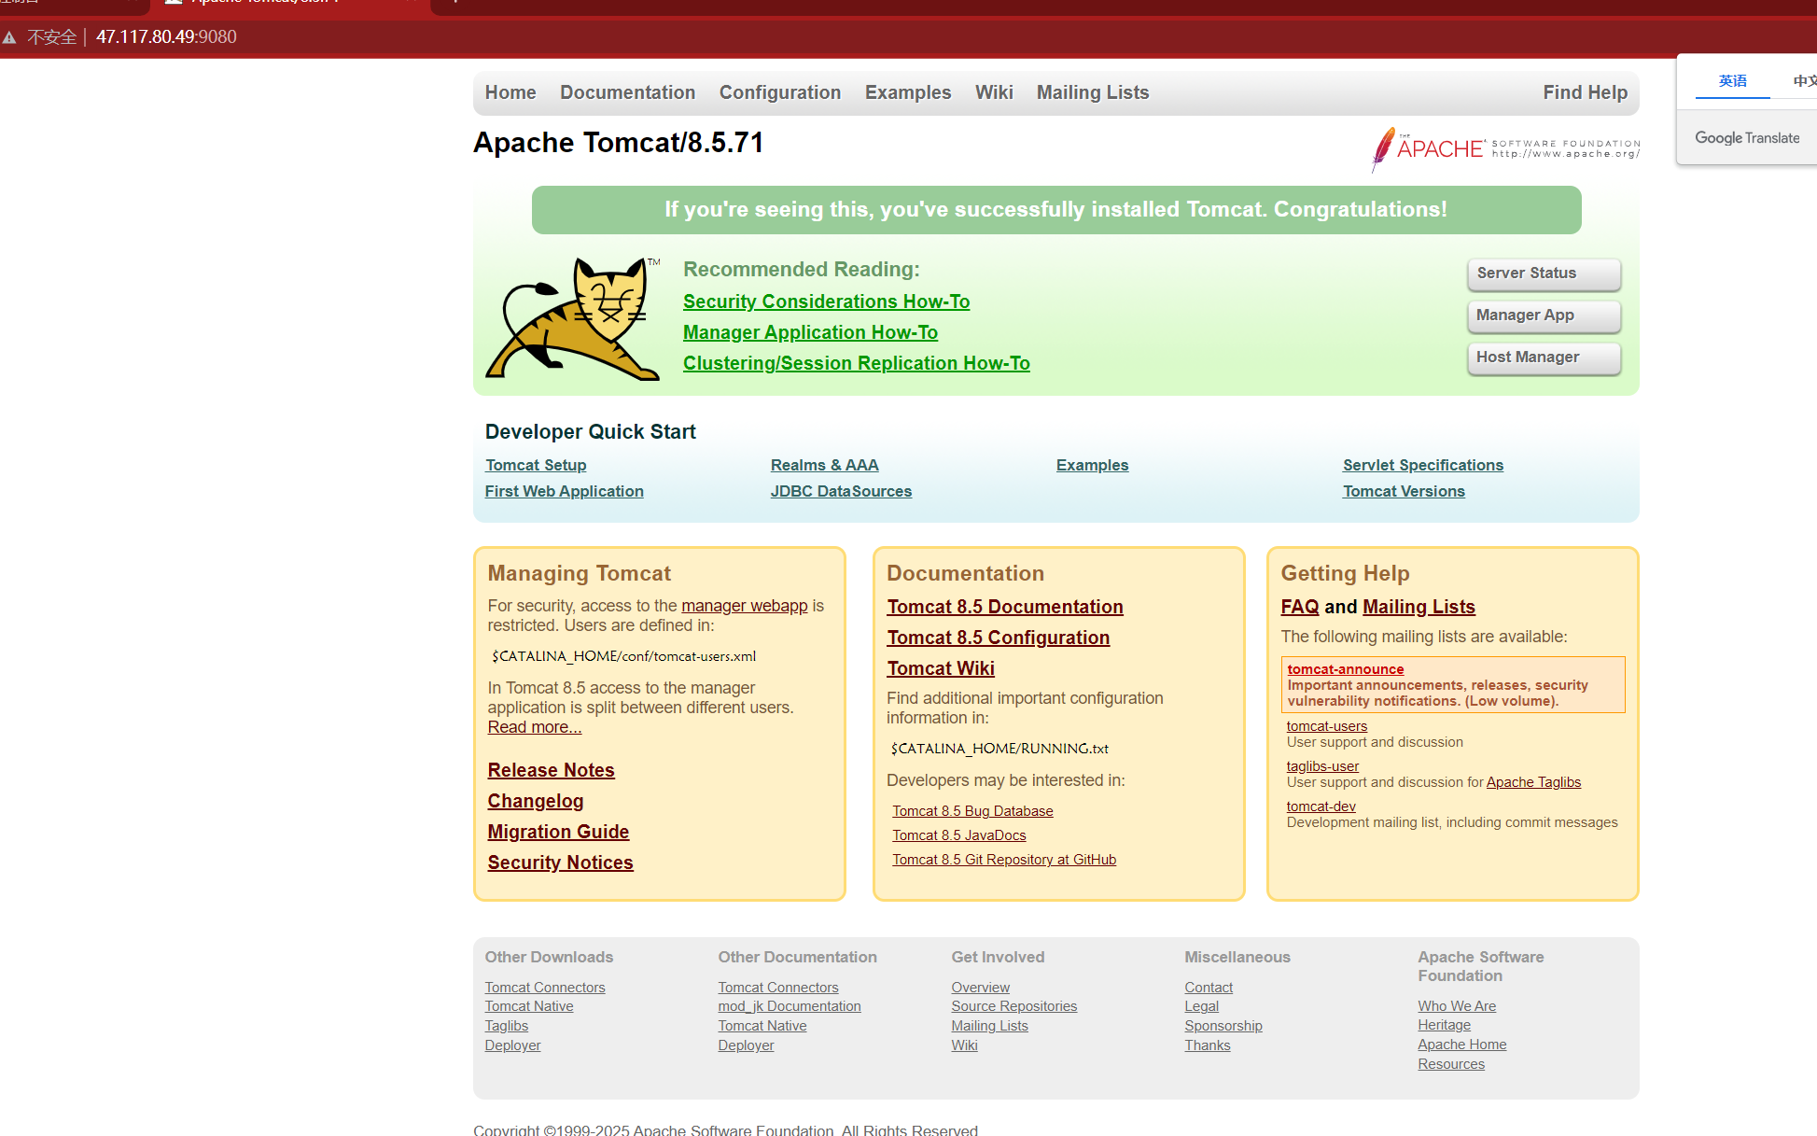Click the not-secure warning icon in address bar

click(x=10, y=37)
